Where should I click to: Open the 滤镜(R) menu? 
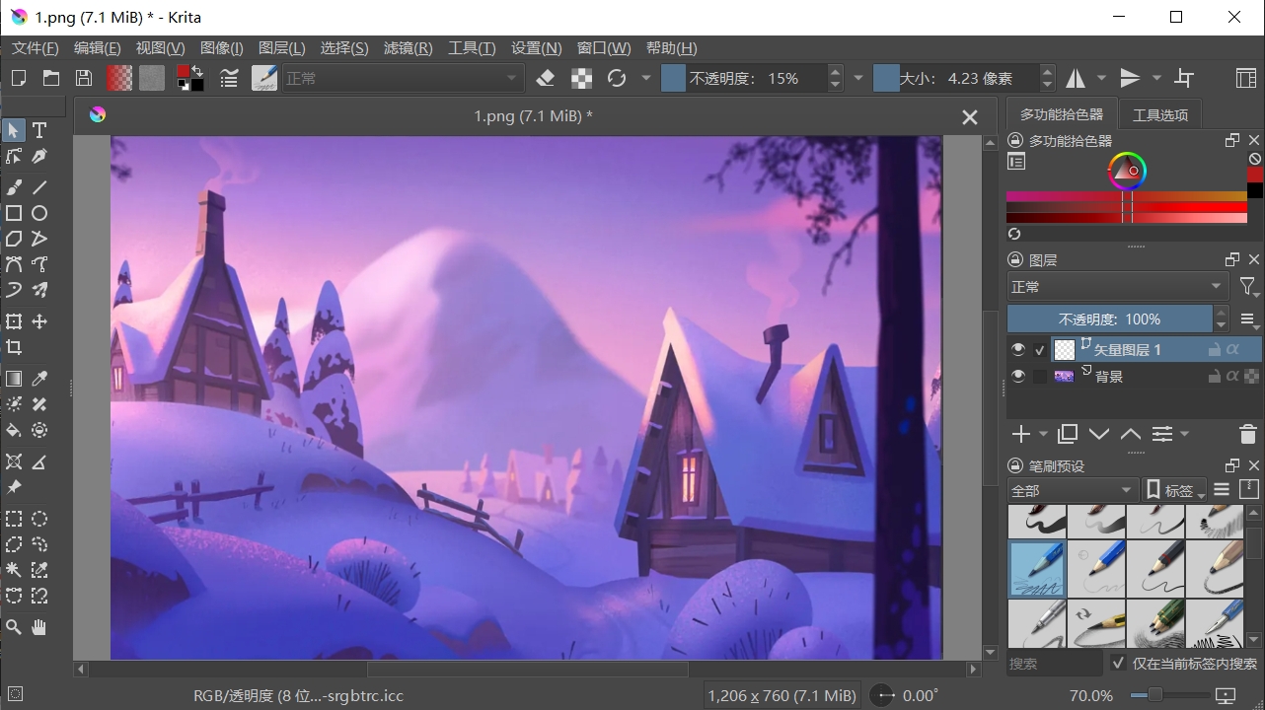(x=409, y=48)
